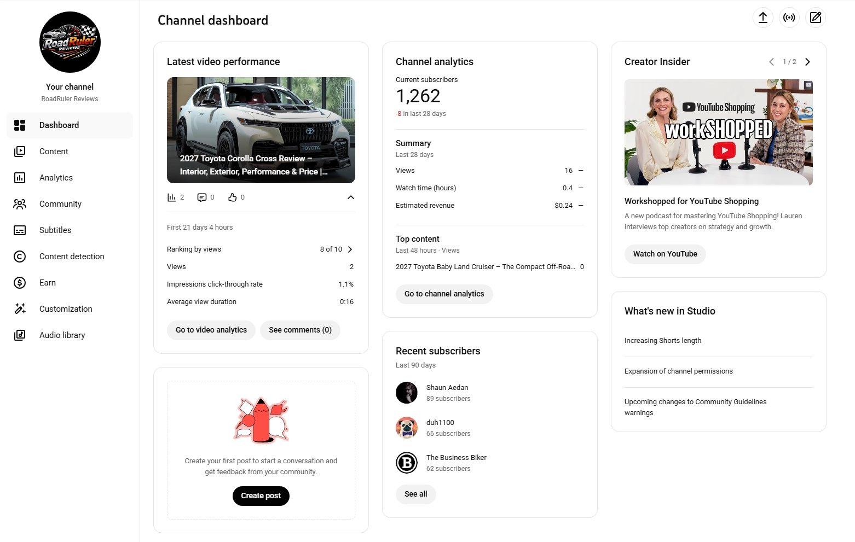Click the RoadRuler Reviews channel avatar
This screenshot has height=542, width=855.
tap(70, 42)
